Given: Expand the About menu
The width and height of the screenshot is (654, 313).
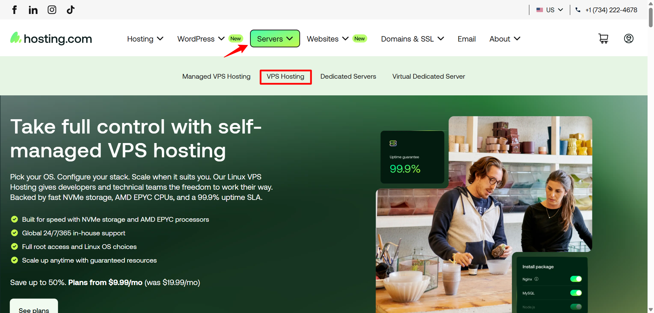Looking at the screenshot, I should pos(505,39).
